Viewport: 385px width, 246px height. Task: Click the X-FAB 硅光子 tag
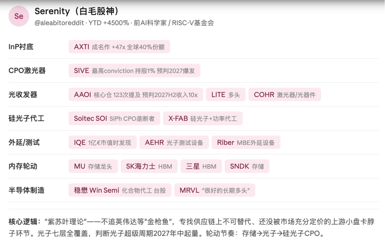203,118
